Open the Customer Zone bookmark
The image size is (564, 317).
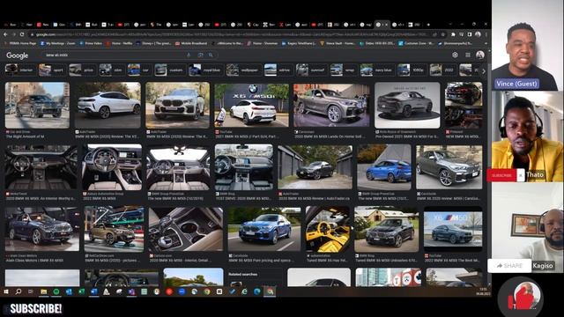coord(415,43)
